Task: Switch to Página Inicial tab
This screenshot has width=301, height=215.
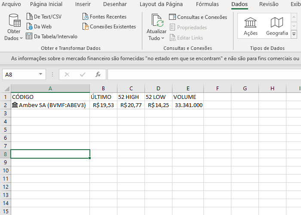Action: click(46, 4)
